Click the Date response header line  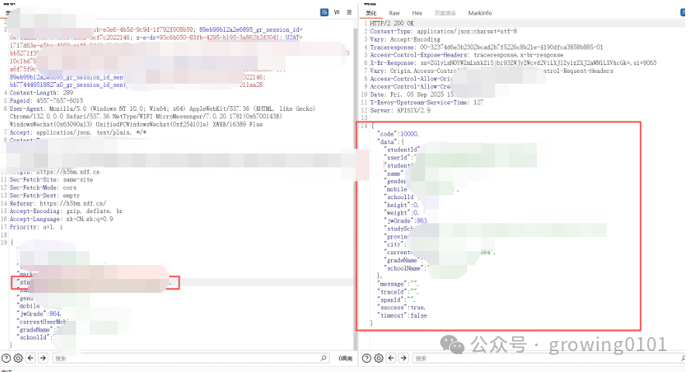tap(412, 95)
